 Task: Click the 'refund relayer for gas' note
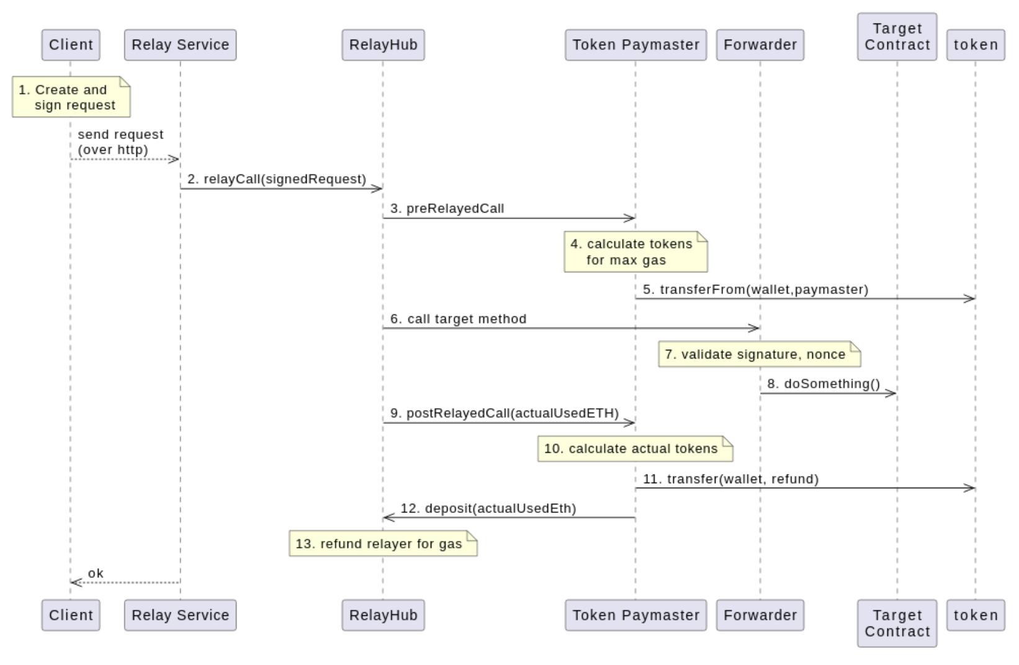pos(382,543)
